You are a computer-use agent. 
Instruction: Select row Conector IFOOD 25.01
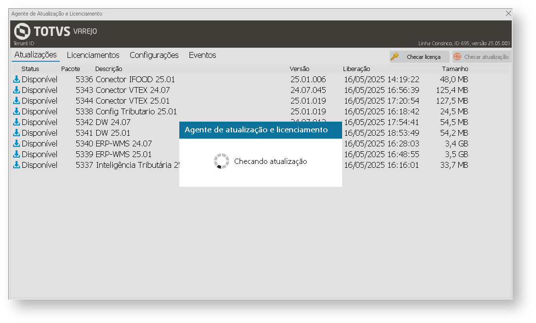click(260, 79)
